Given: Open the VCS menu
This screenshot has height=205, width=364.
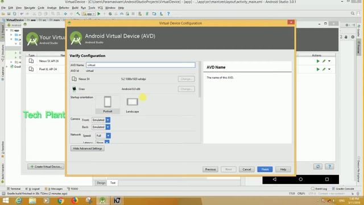Looking at the screenshot, I should coord(100,7).
